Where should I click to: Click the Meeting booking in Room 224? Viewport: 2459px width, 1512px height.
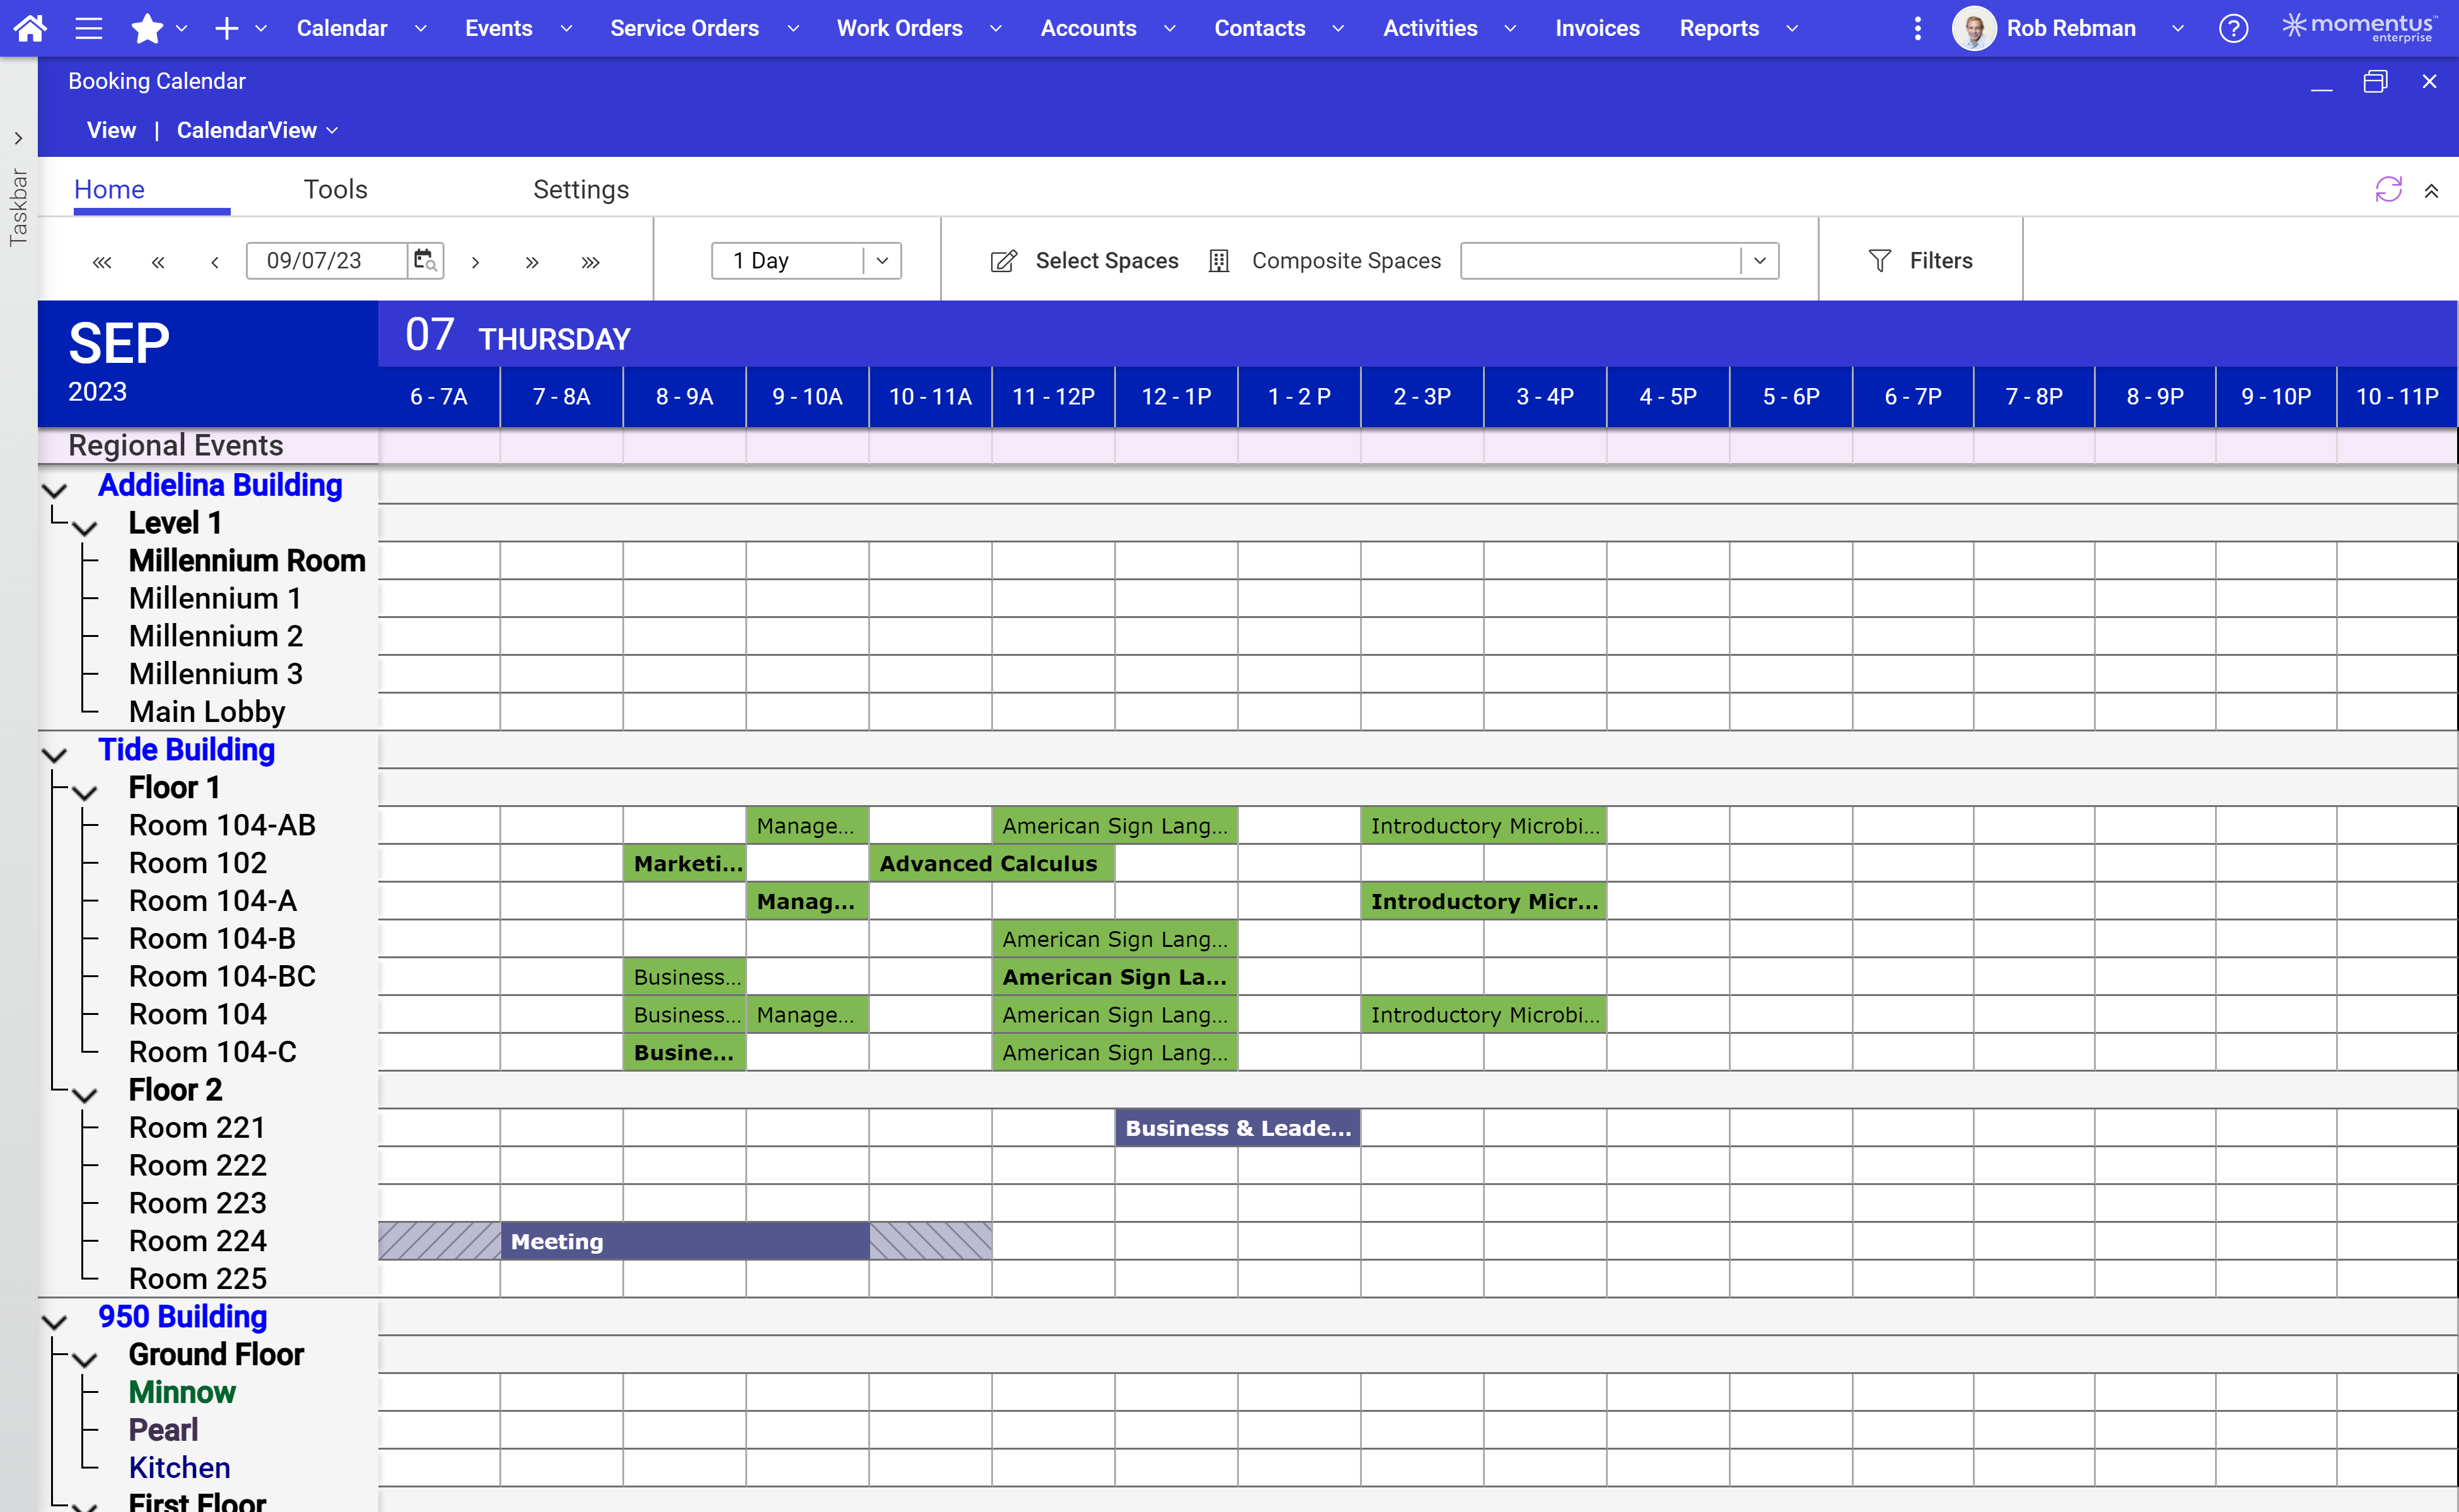click(x=685, y=1241)
